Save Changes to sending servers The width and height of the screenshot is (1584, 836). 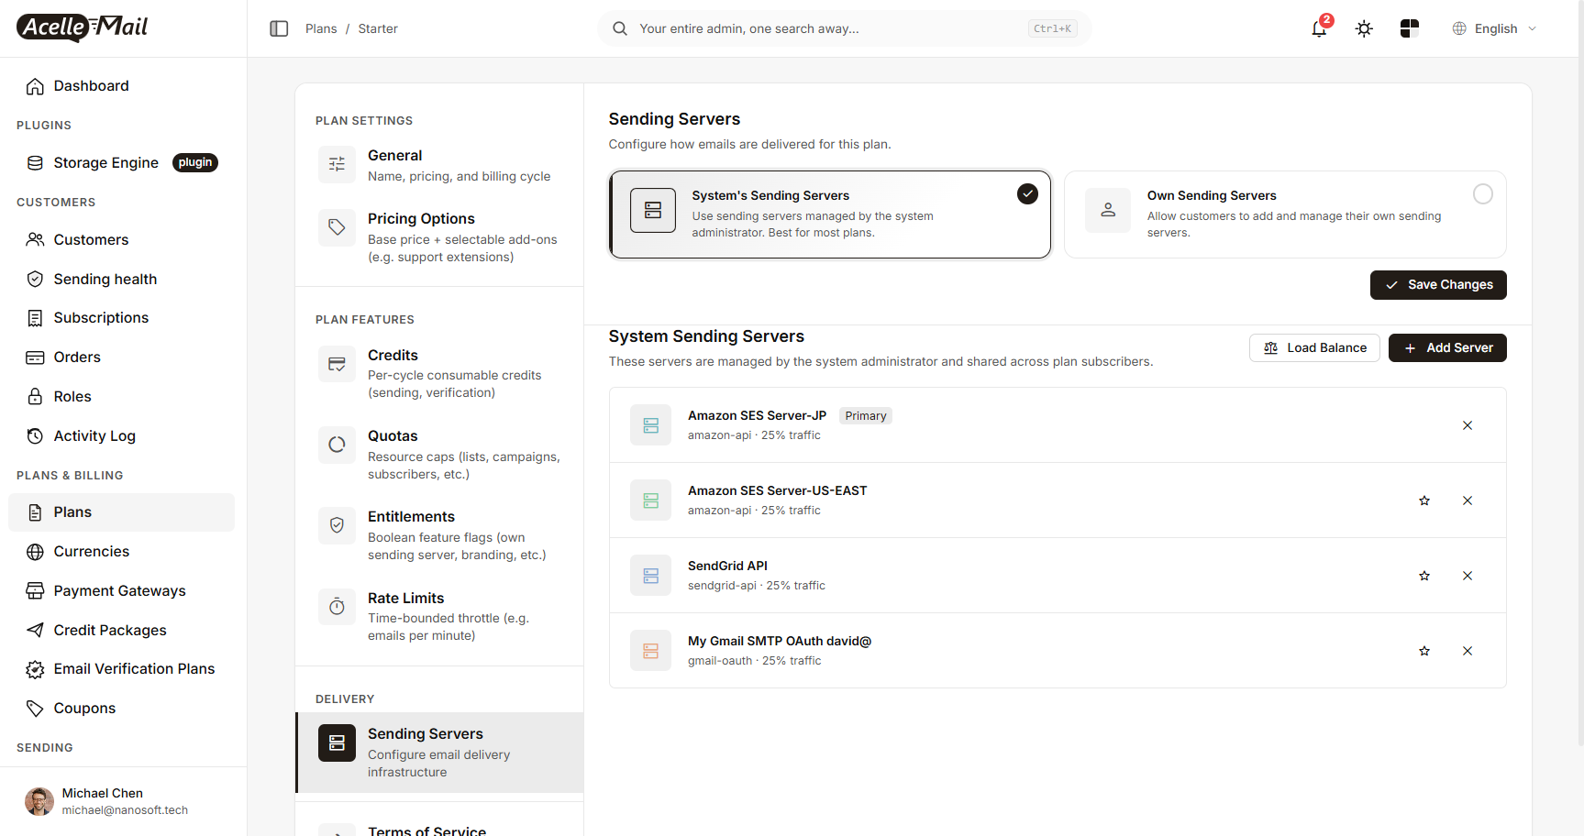click(x=1438, y=285)
